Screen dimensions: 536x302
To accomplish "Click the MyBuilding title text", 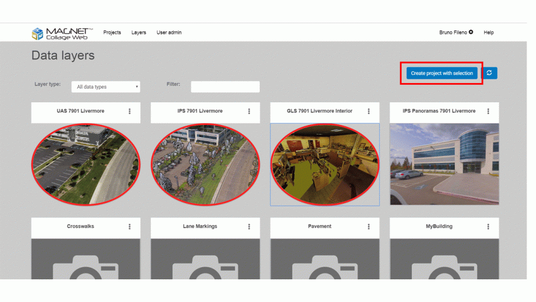I will click(439, 226).
